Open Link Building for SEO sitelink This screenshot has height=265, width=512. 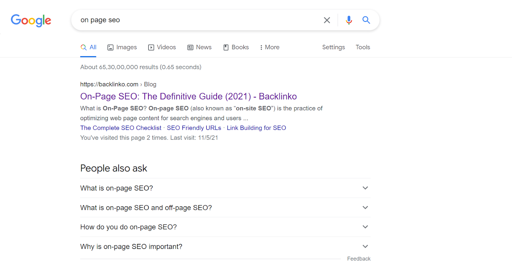tap(256, 128)
